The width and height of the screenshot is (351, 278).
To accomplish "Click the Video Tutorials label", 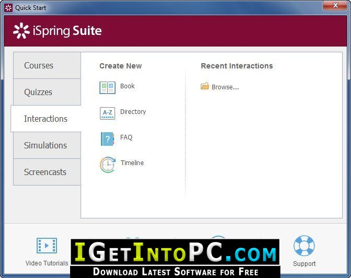I will [x=47, y=263].
